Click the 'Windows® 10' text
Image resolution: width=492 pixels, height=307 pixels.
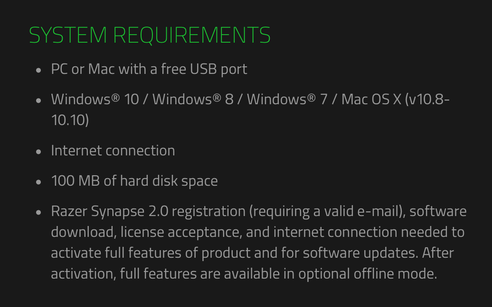[x=95, y=99]
